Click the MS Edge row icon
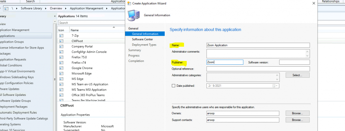The height and width of the screenshot is (131, 345). click(61, 79)
